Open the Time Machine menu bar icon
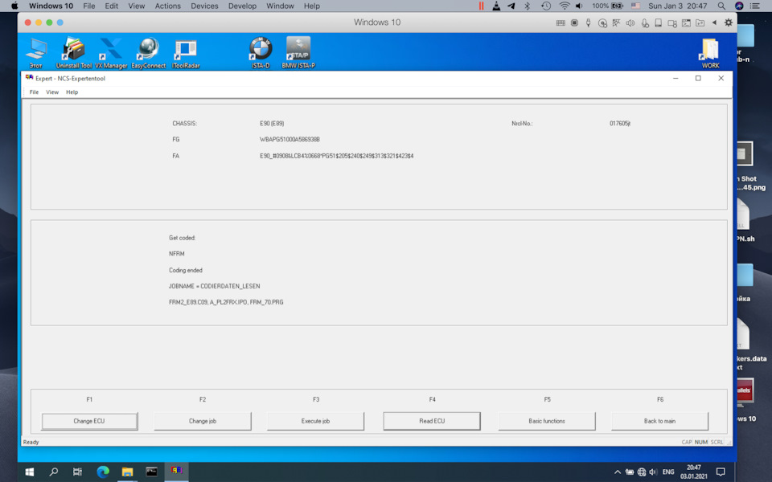Screen dimensions: 772x482 (x=546, y=6)
